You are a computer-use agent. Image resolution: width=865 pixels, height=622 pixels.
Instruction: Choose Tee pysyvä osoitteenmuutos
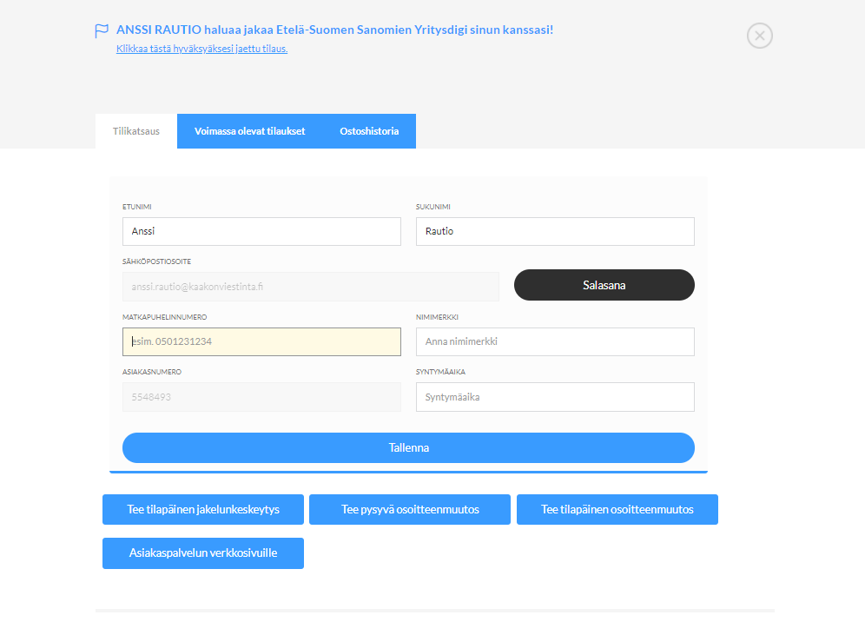pos(410,509)
